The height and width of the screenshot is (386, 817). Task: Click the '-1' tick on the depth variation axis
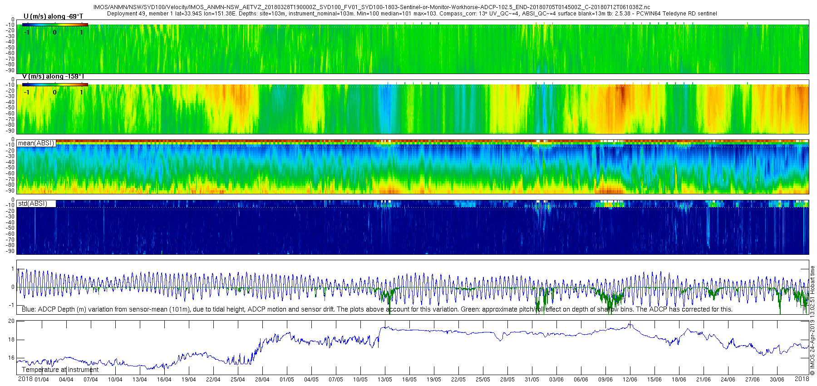(12, 305)
